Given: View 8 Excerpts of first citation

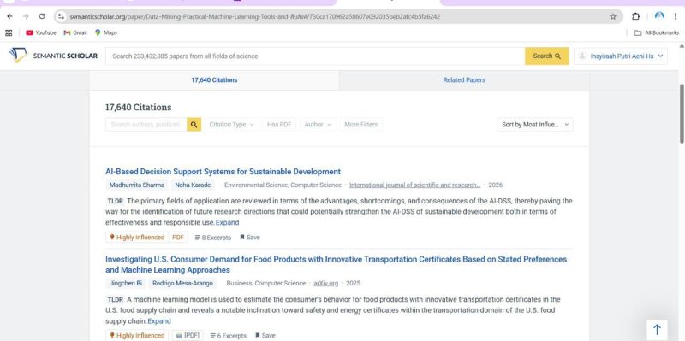Looking at the screenshot, I should coord(212,238).
